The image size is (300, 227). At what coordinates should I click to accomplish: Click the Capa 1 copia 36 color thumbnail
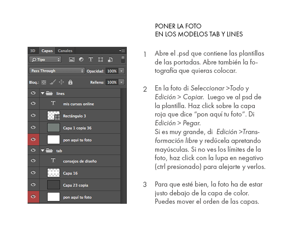point(54,128)
